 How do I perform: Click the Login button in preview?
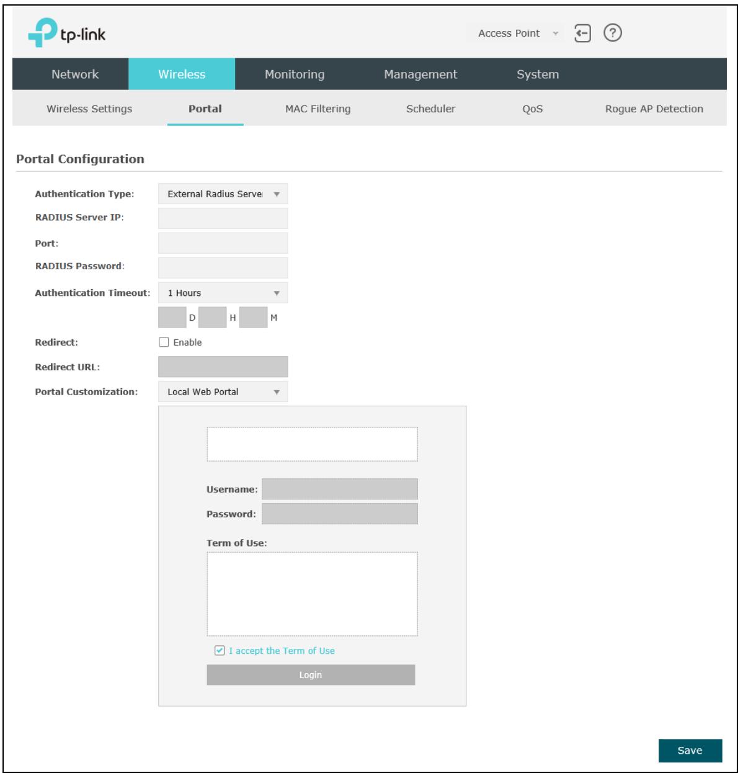(x=311, y=675)
